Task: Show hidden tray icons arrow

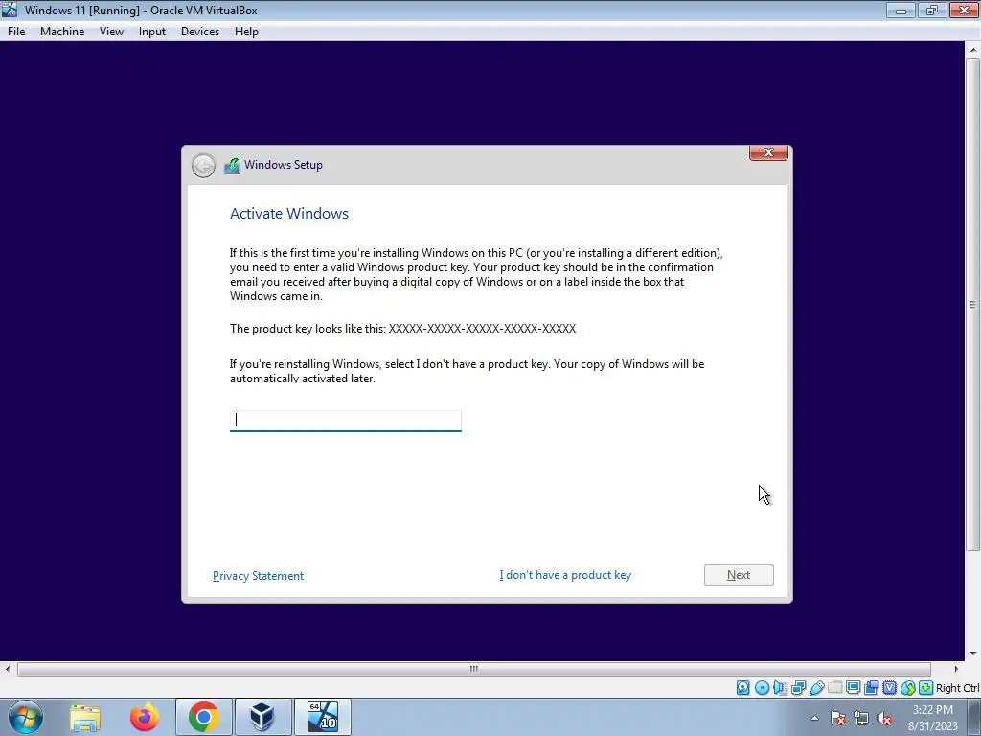Action: tap(814, 718)
